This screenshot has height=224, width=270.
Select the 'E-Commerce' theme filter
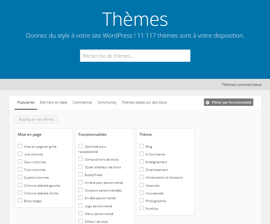click(141, 154)
